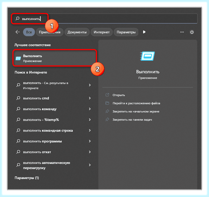Select suggestion text выполнить откат
Viewport: 209px width, 197px height.
point(37,152)
